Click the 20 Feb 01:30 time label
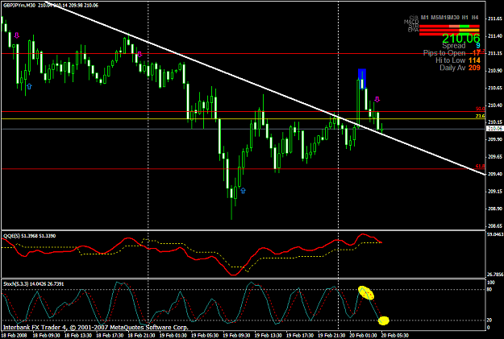This screenshot has height=339, width=504. (x=363, y=335)
